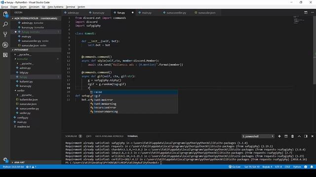Open the Dosya menu
This screenshot has width=316, height=177.
pyautogui.click(x=4, y=7)
